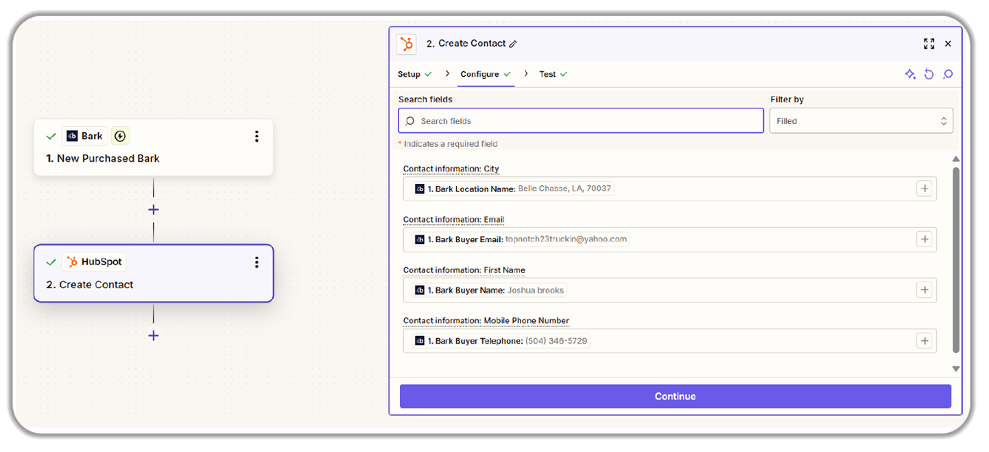Click the Continue button
The width and height of the screenshot is (989, 452).
(x=676, y=396)
